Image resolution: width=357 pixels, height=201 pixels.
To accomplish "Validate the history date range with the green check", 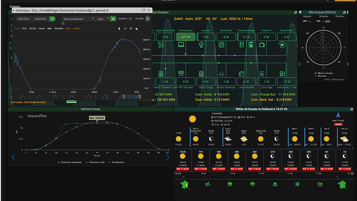I will tap(52, 19).
